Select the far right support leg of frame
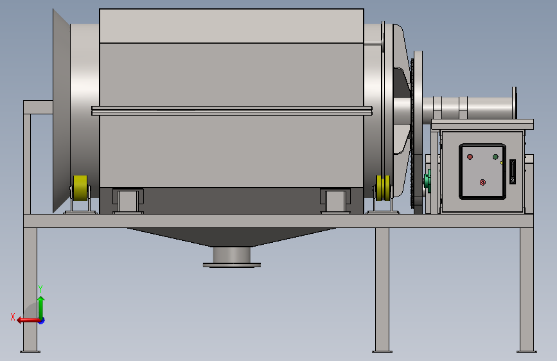Screen dimensions: 557x361 coord(526,290)
